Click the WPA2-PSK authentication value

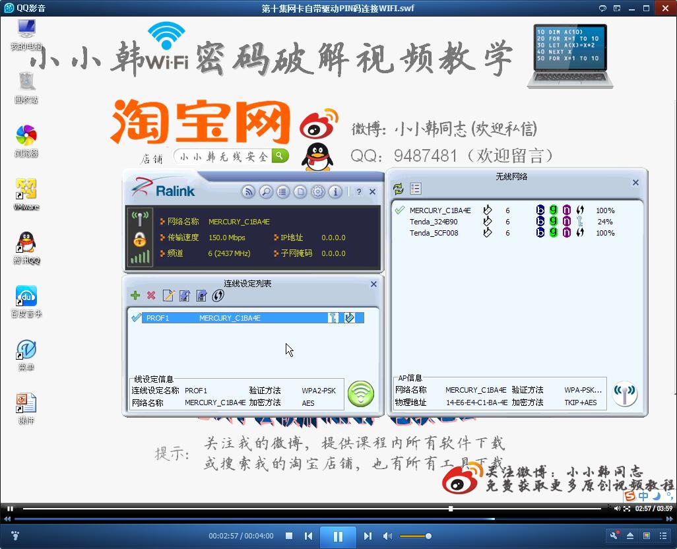[x=319, y=391]
